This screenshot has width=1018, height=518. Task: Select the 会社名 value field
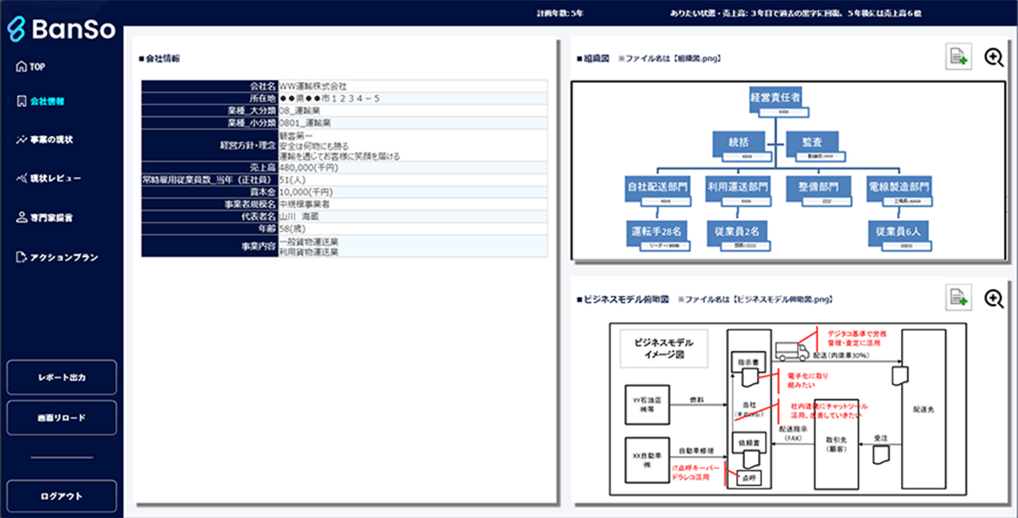tap(412, 86)
